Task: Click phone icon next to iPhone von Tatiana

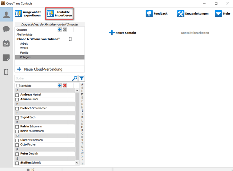Action: coord(70,39)
